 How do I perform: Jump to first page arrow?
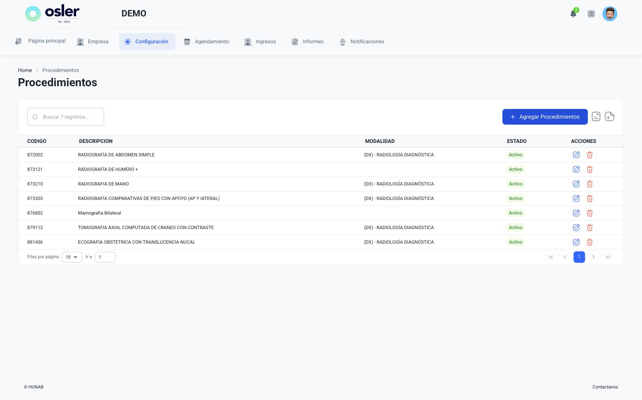point(551,257)
